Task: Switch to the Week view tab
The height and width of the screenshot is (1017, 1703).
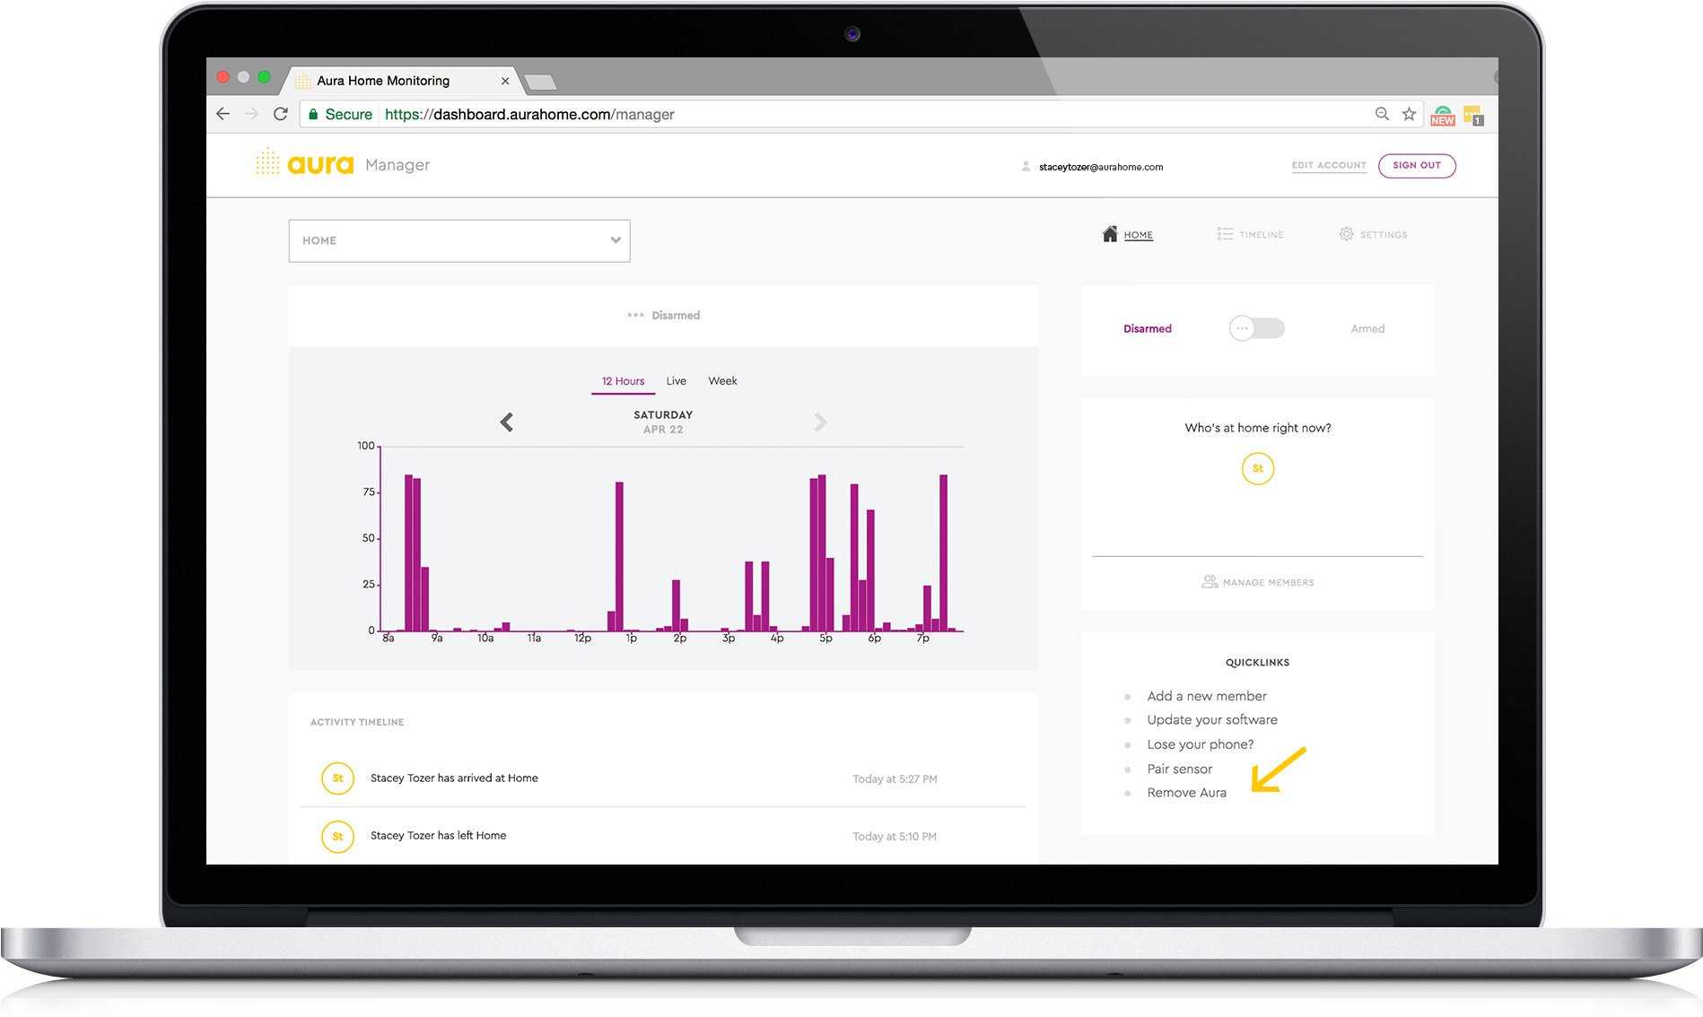Action: coord(722,381)
